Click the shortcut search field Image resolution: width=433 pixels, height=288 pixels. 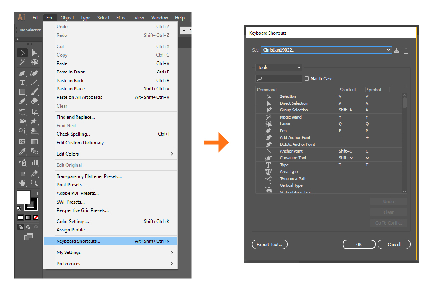click(279, 79)
